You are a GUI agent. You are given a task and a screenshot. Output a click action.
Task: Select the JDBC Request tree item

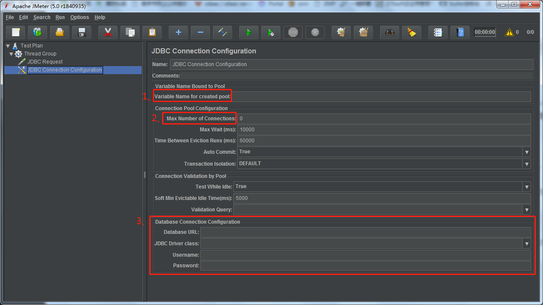pyautogui.click(x=45, y=62)
